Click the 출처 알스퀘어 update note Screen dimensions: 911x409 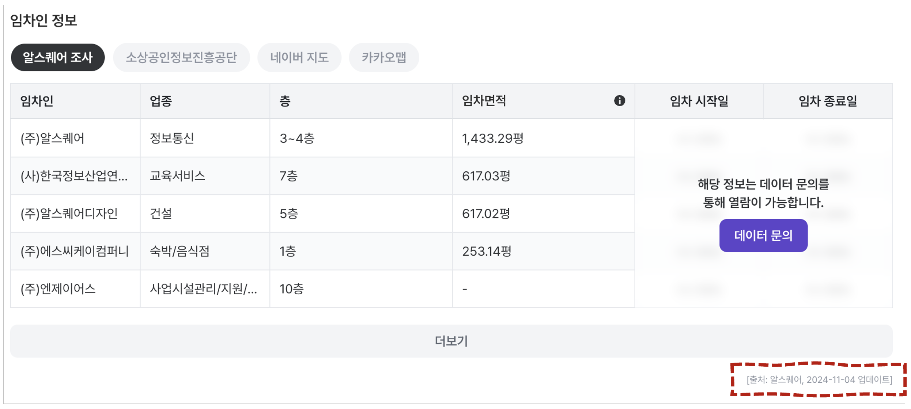[x=819, y=380]
